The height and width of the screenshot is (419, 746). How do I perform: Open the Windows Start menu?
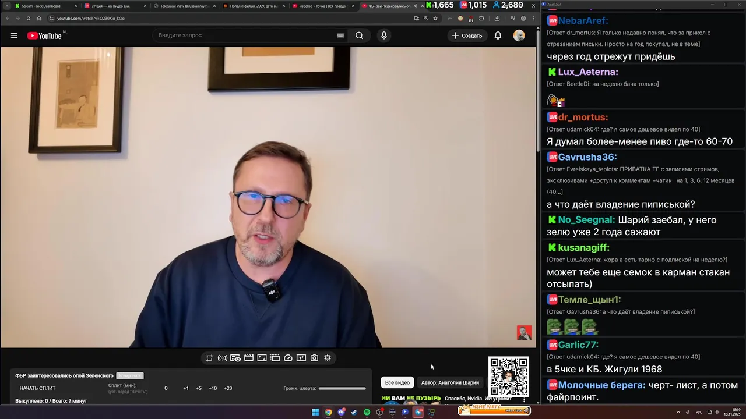click(x=315, y=412)
